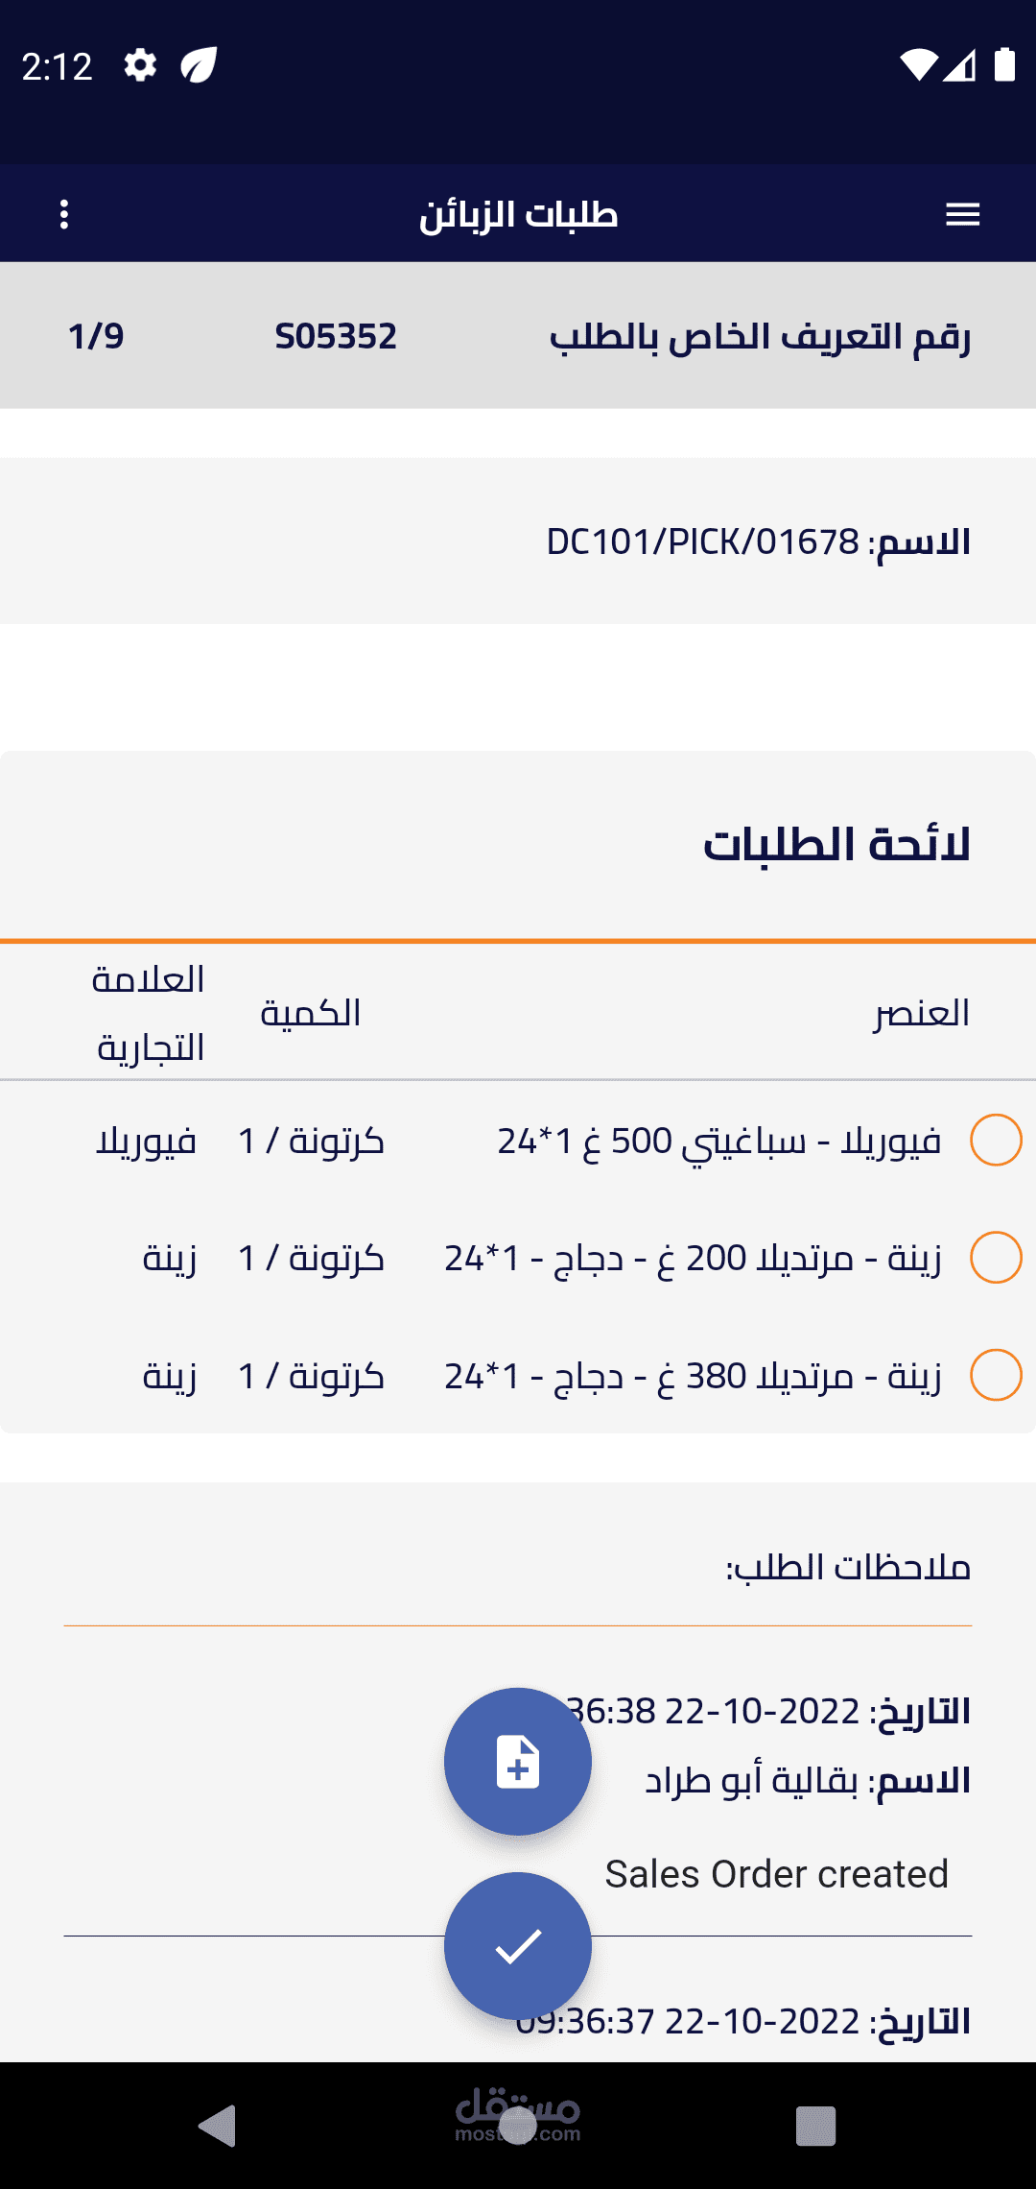
Task: Tap the settings gear in status bar
Action: (x=140, y=66)
